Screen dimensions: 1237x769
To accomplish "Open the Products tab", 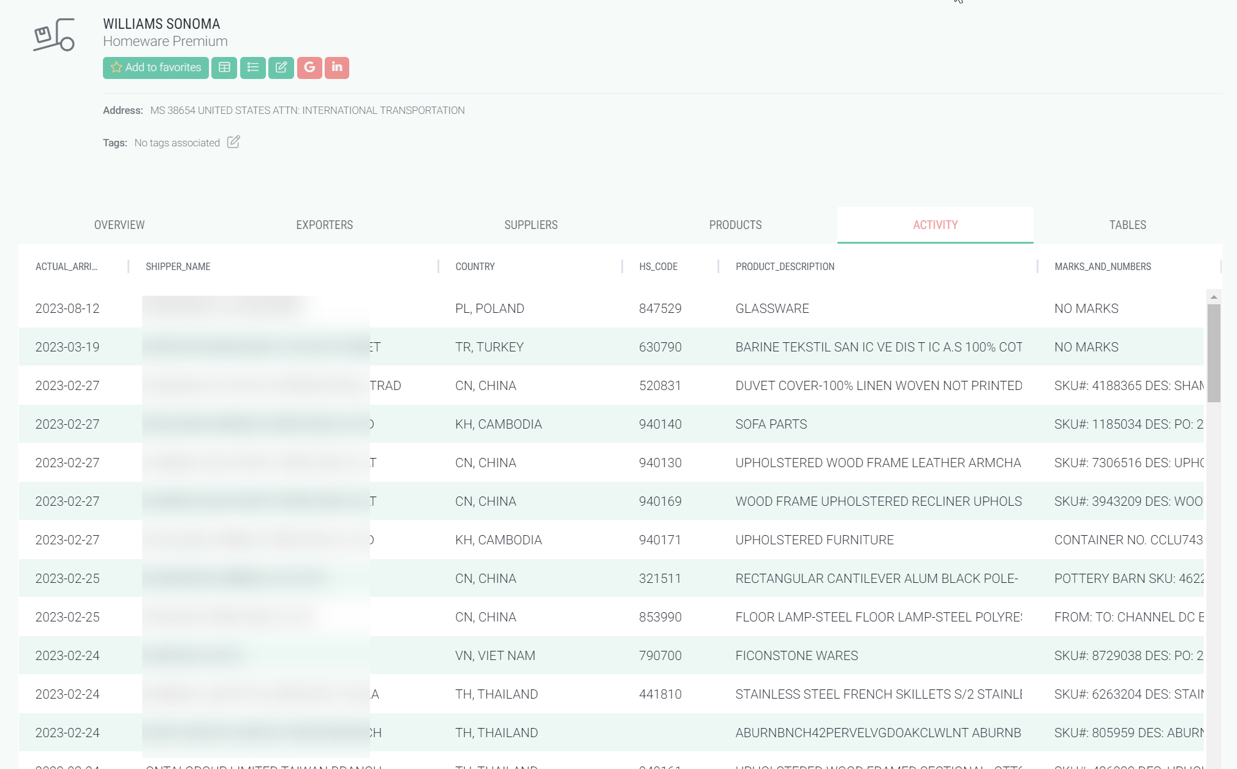I will coord(736,225).
